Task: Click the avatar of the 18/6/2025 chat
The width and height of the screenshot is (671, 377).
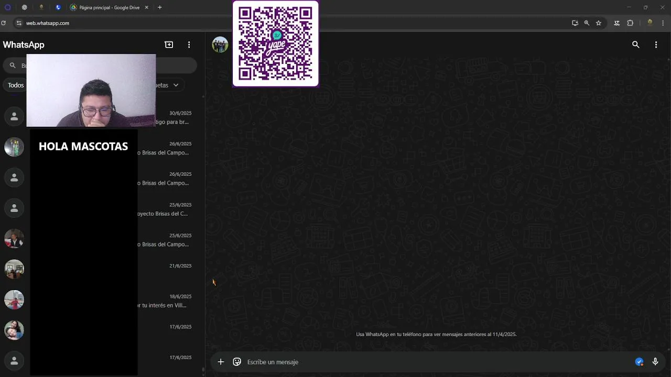Action: coord(14,300)
